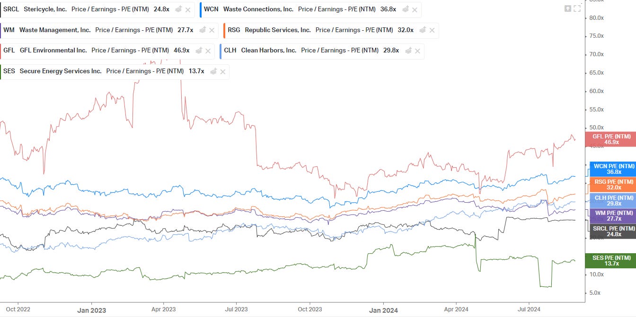The height and width of the screenshot is (317, 636).
Task: Remove the SES Secure Energy Services series
Action: [223, 71]
